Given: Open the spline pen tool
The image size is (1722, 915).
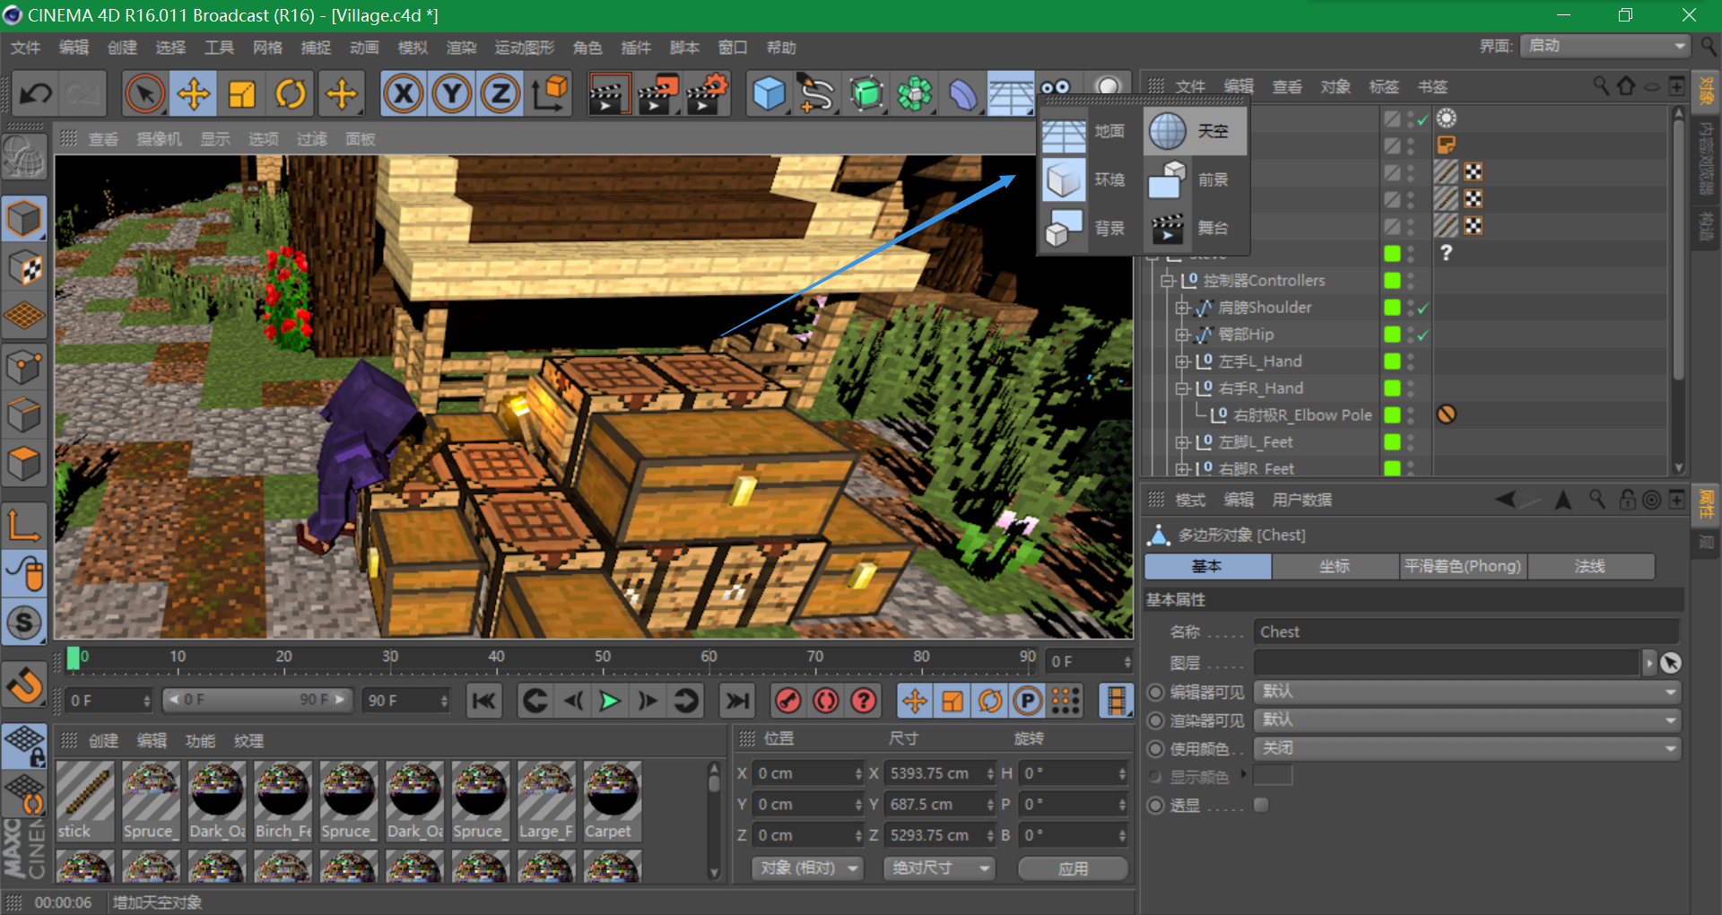Looking at the screenshot, I should coord(817,93).
